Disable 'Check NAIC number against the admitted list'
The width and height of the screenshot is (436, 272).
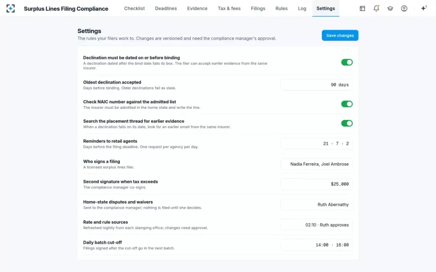click(347, 104)
